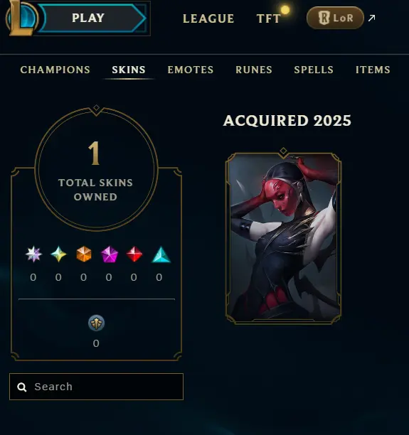This screenshot has height=435, width=409.
Task: Open the acquired 2025 skin card
Action: click(x=283, y=238)
